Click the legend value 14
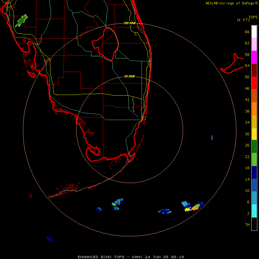 tap(247, 179)
